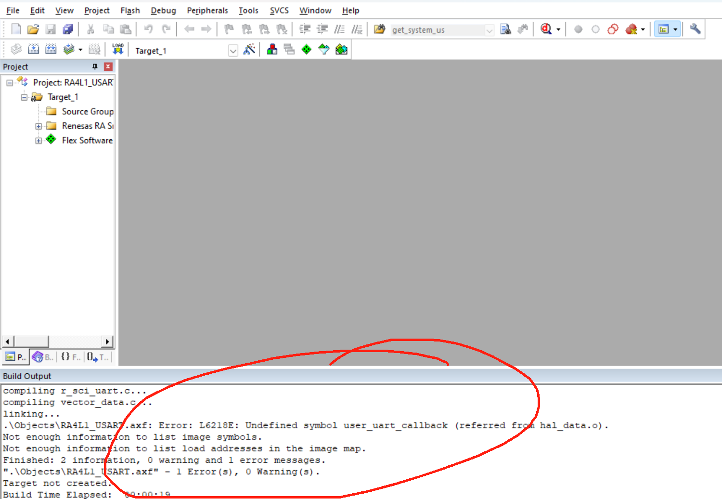Open Options for Target magic wand icon
The image size is (722, 499).
pyautogui.click(x=249, y=49)
